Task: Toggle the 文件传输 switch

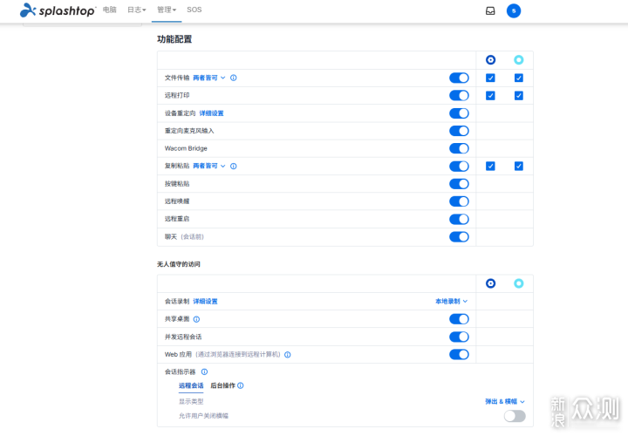Action: [459, 78]
